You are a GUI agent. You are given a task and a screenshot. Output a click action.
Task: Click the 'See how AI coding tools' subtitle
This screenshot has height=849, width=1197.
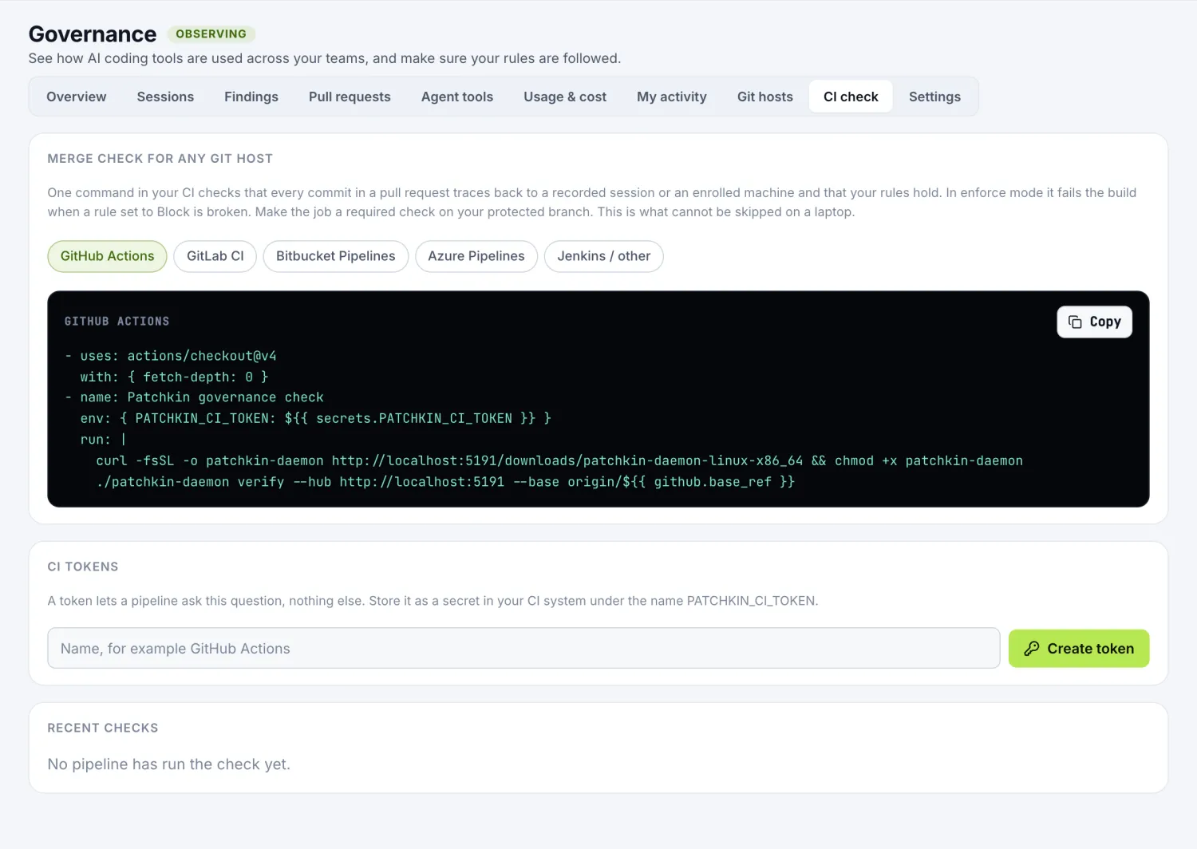tap(325, 58)
